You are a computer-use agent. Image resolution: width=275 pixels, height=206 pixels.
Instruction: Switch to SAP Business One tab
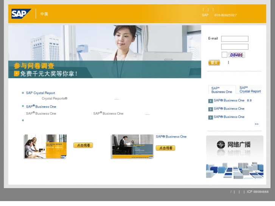coord(222,90)
